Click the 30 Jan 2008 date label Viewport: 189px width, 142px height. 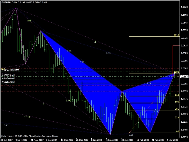click(127, 140)
